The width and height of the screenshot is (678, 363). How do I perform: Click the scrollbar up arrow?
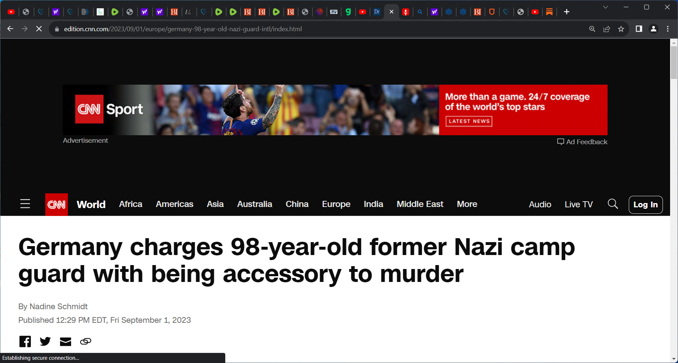674,43
